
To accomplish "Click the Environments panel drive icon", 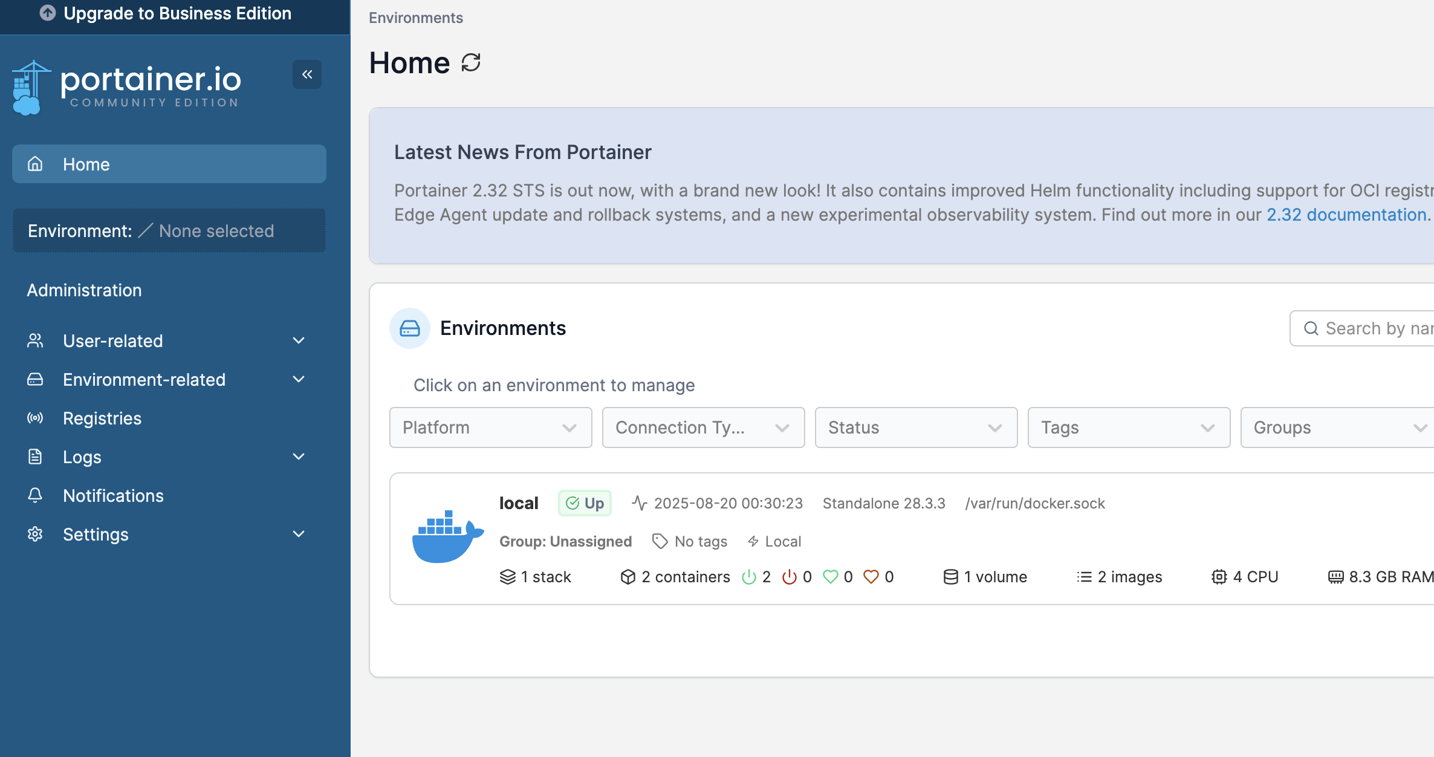I will click(410, 328).
